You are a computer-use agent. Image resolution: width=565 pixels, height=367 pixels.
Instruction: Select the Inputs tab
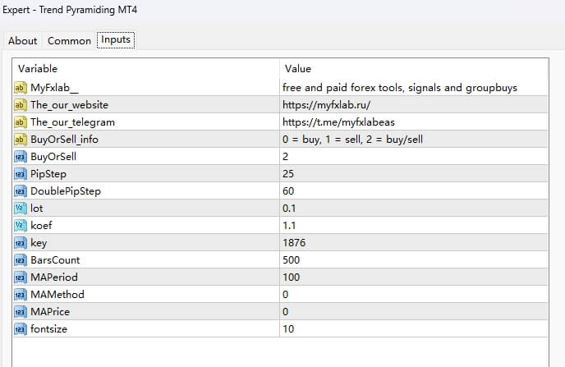pyautogui.click(x=116, y=39)
